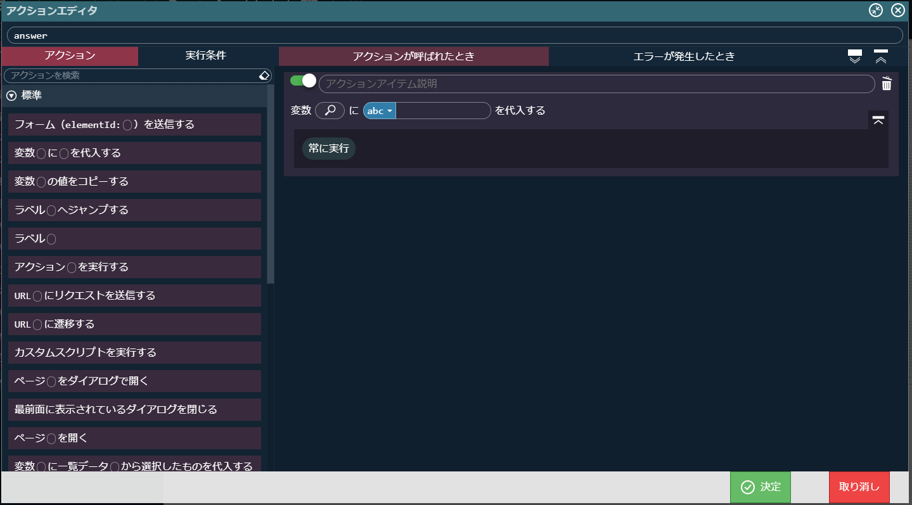This screenshot has height=505, width=912.
Task: Add カスタムスクリプトを実行する action
Action: pos(135,352)
